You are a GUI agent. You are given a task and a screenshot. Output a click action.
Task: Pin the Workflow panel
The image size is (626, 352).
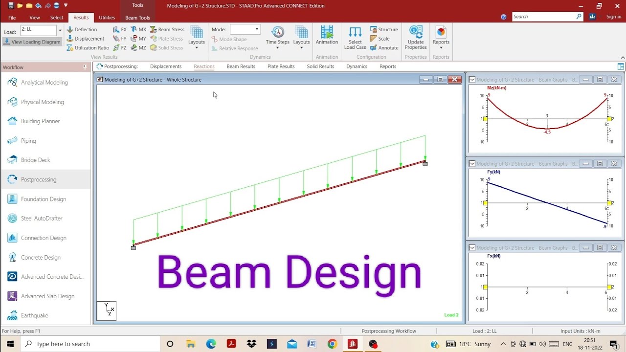[85, 67]
